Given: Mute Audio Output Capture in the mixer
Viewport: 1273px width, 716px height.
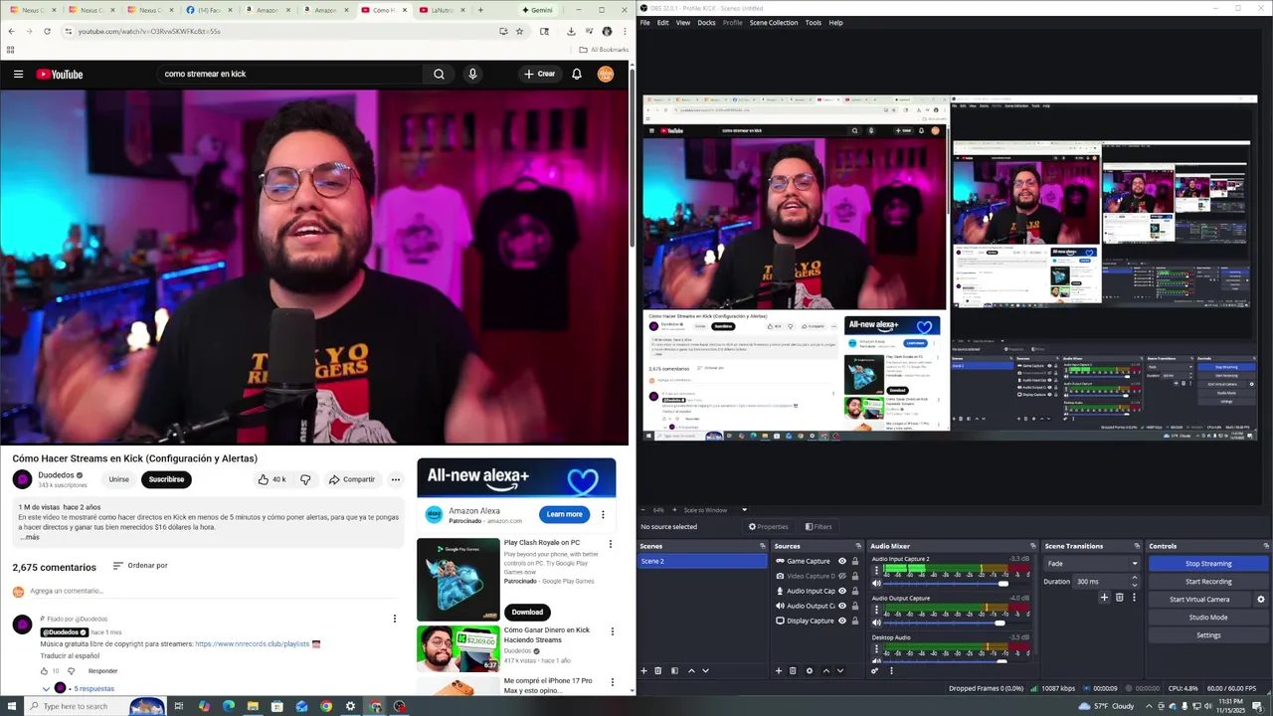Looking at the screenshot, I should [x=876, y=623].
